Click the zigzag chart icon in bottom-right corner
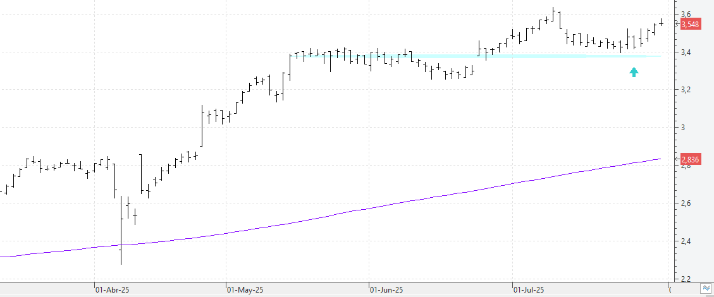714x297 pixels. point(706,289)
